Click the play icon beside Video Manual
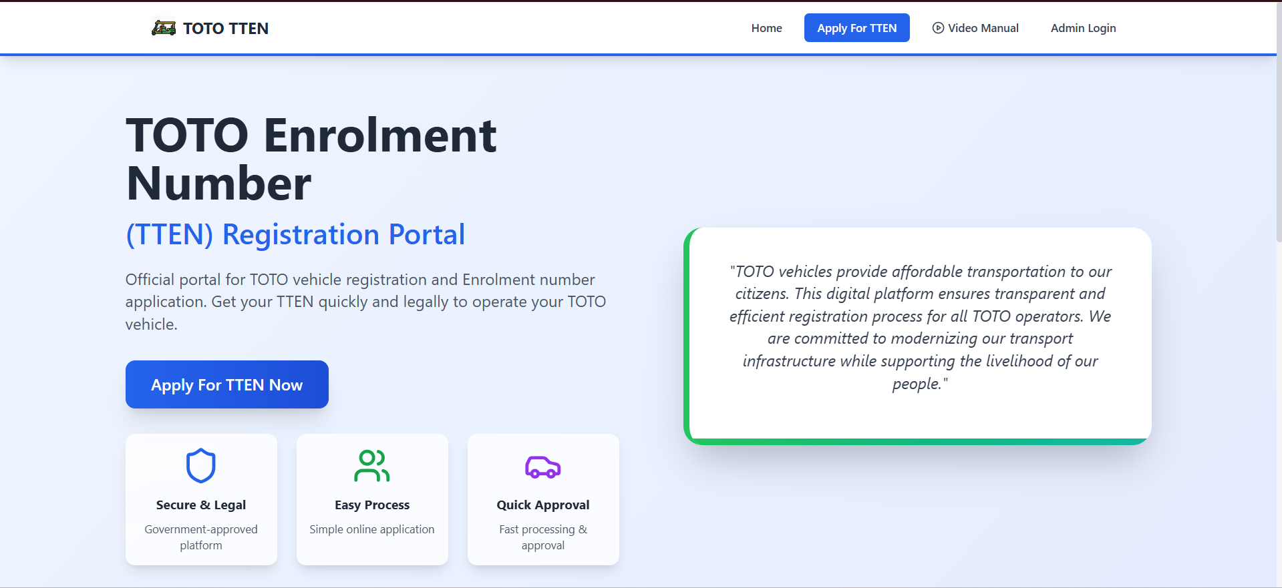The image size is (1282, 588). [x=938, y=28]
